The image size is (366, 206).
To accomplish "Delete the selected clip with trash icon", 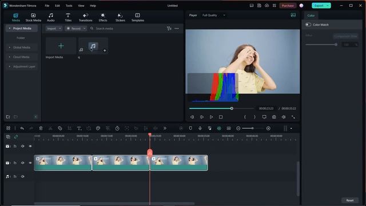I will (41, 128).
